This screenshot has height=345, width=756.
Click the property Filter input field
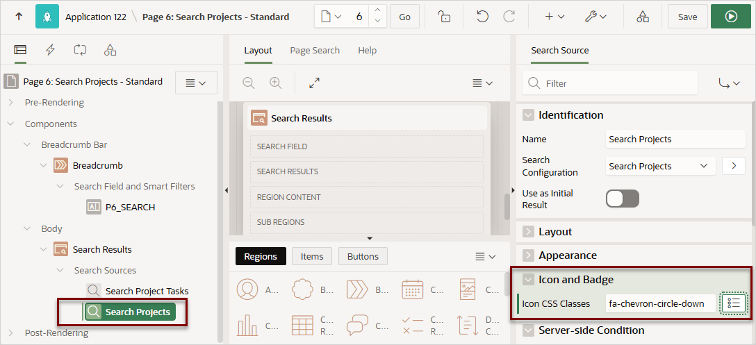[610, 83]
